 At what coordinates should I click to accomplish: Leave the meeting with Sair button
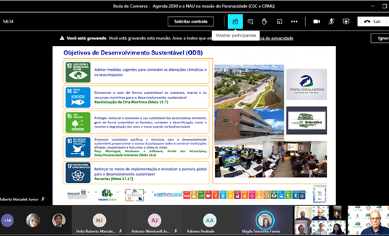click(x=373, y=22)
